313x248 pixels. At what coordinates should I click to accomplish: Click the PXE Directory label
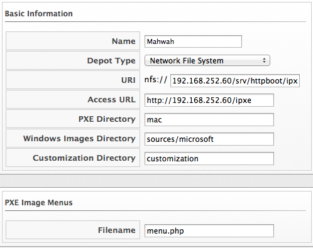[107, 119]
